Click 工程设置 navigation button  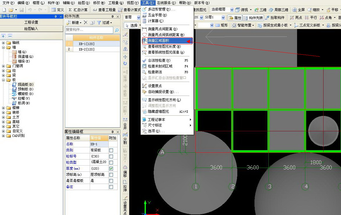[x=31, y=22]
